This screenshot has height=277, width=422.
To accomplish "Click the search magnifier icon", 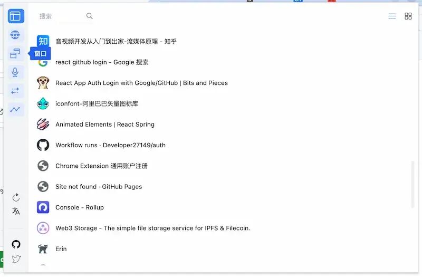I will (89, 16).
